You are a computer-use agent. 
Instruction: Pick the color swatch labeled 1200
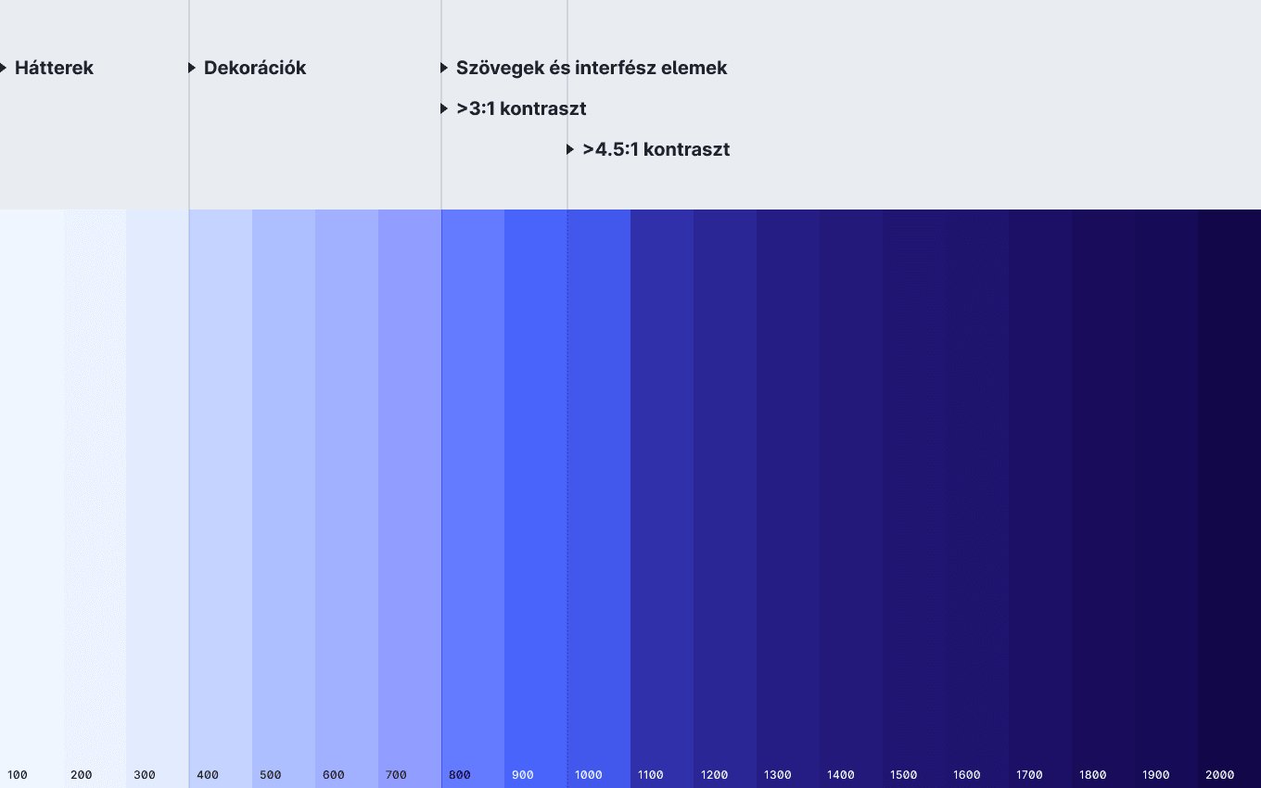click(725, 499)
